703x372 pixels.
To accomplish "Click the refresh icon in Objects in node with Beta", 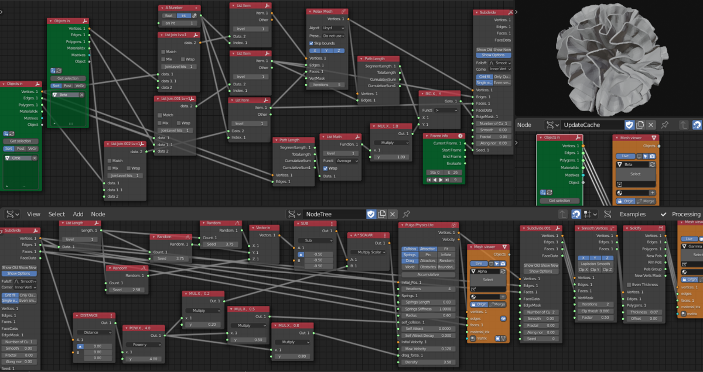I will click(59, 71).
